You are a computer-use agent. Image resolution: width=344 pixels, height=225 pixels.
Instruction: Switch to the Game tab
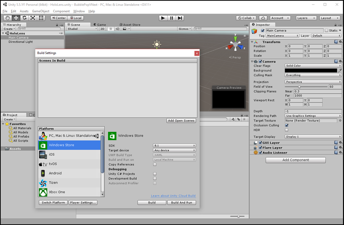[x=100, y=25]
